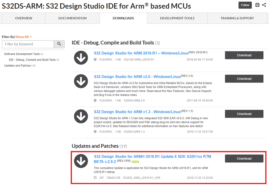Click the ZIP file icon for S32DS_ARM_v2018.R1_UP8
The image size is (269, 186).
pyautogui.click(x=95, y=178)
